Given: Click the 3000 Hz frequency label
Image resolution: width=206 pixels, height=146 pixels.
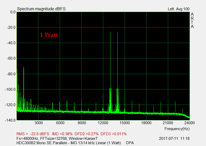Looking at the screenshot, I should pyautogui.click(x=38, y=123).
